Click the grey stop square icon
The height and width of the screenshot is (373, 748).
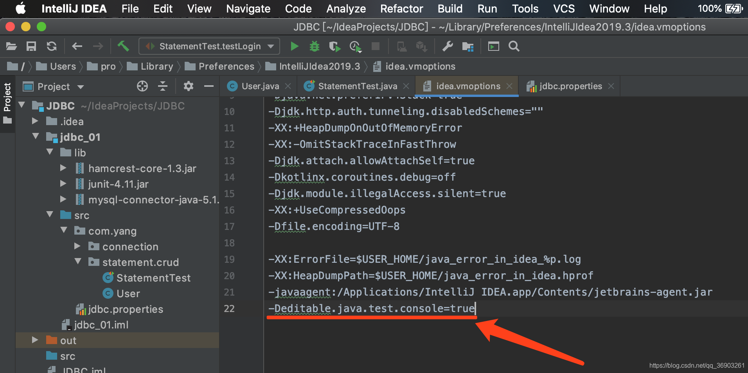(376, 47)
